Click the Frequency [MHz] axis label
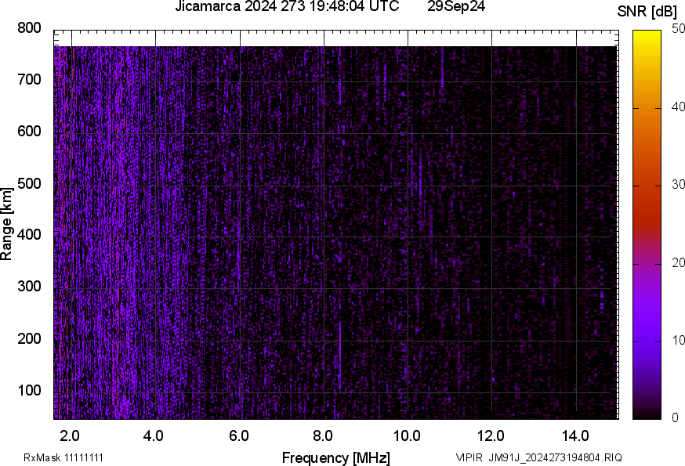 [x=335, y=457]
